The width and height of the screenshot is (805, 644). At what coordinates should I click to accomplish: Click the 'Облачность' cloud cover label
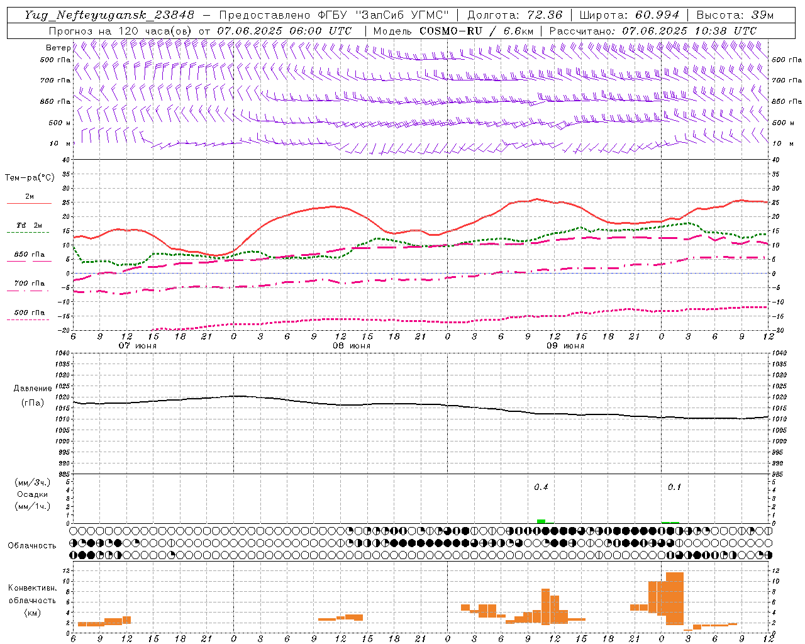pyautogui.click(x=32, y=545)
